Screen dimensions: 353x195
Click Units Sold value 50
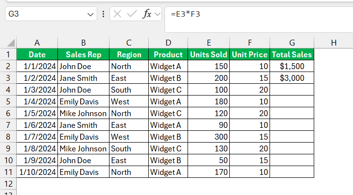[209, 160]
